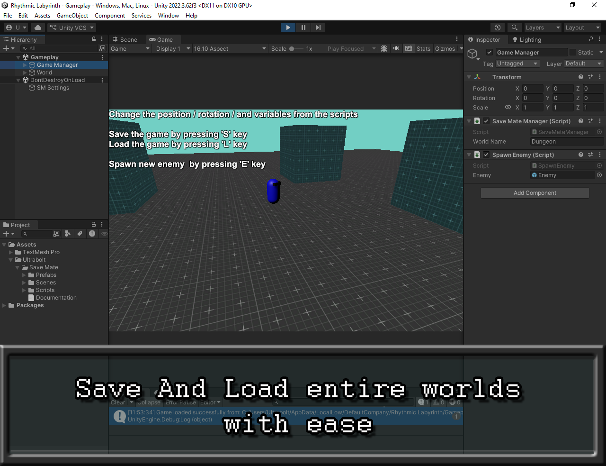Click the Hierarchy search by scene icon

102,48
